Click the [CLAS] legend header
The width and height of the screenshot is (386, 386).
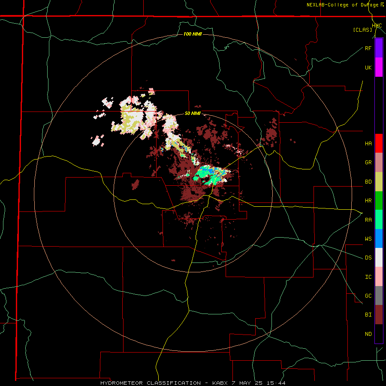point(362,30)
